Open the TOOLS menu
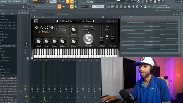 point(20,1)
